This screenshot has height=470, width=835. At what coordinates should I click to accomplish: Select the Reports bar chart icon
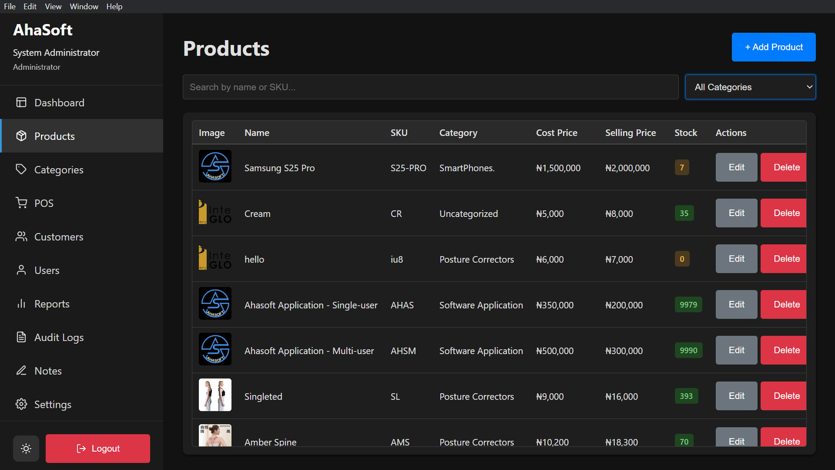tap(21, 303)
